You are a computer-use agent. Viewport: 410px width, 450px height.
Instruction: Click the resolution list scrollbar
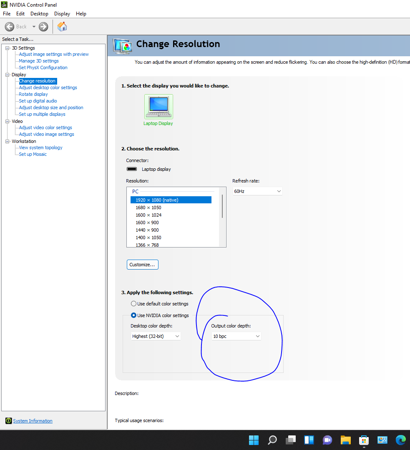(x=222, y=206)
